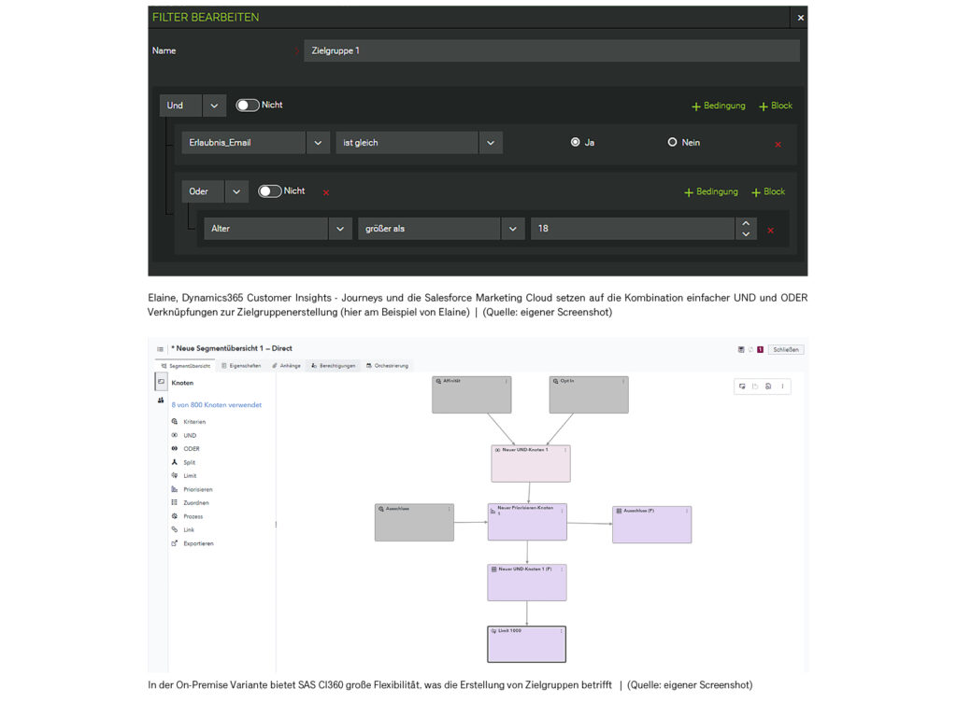Select the Split node icon
The width and height of the screenshot is (957, 717).
coord(175,462)
